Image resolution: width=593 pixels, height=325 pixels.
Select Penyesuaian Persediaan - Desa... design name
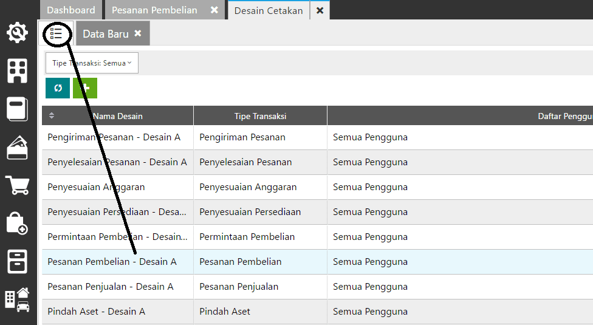click(117, 212)
